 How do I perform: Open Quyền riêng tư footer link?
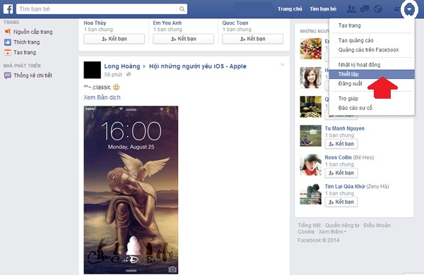click(x=342, y=226)
